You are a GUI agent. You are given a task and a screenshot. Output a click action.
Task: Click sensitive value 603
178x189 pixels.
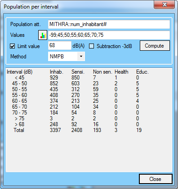(76, 84)
